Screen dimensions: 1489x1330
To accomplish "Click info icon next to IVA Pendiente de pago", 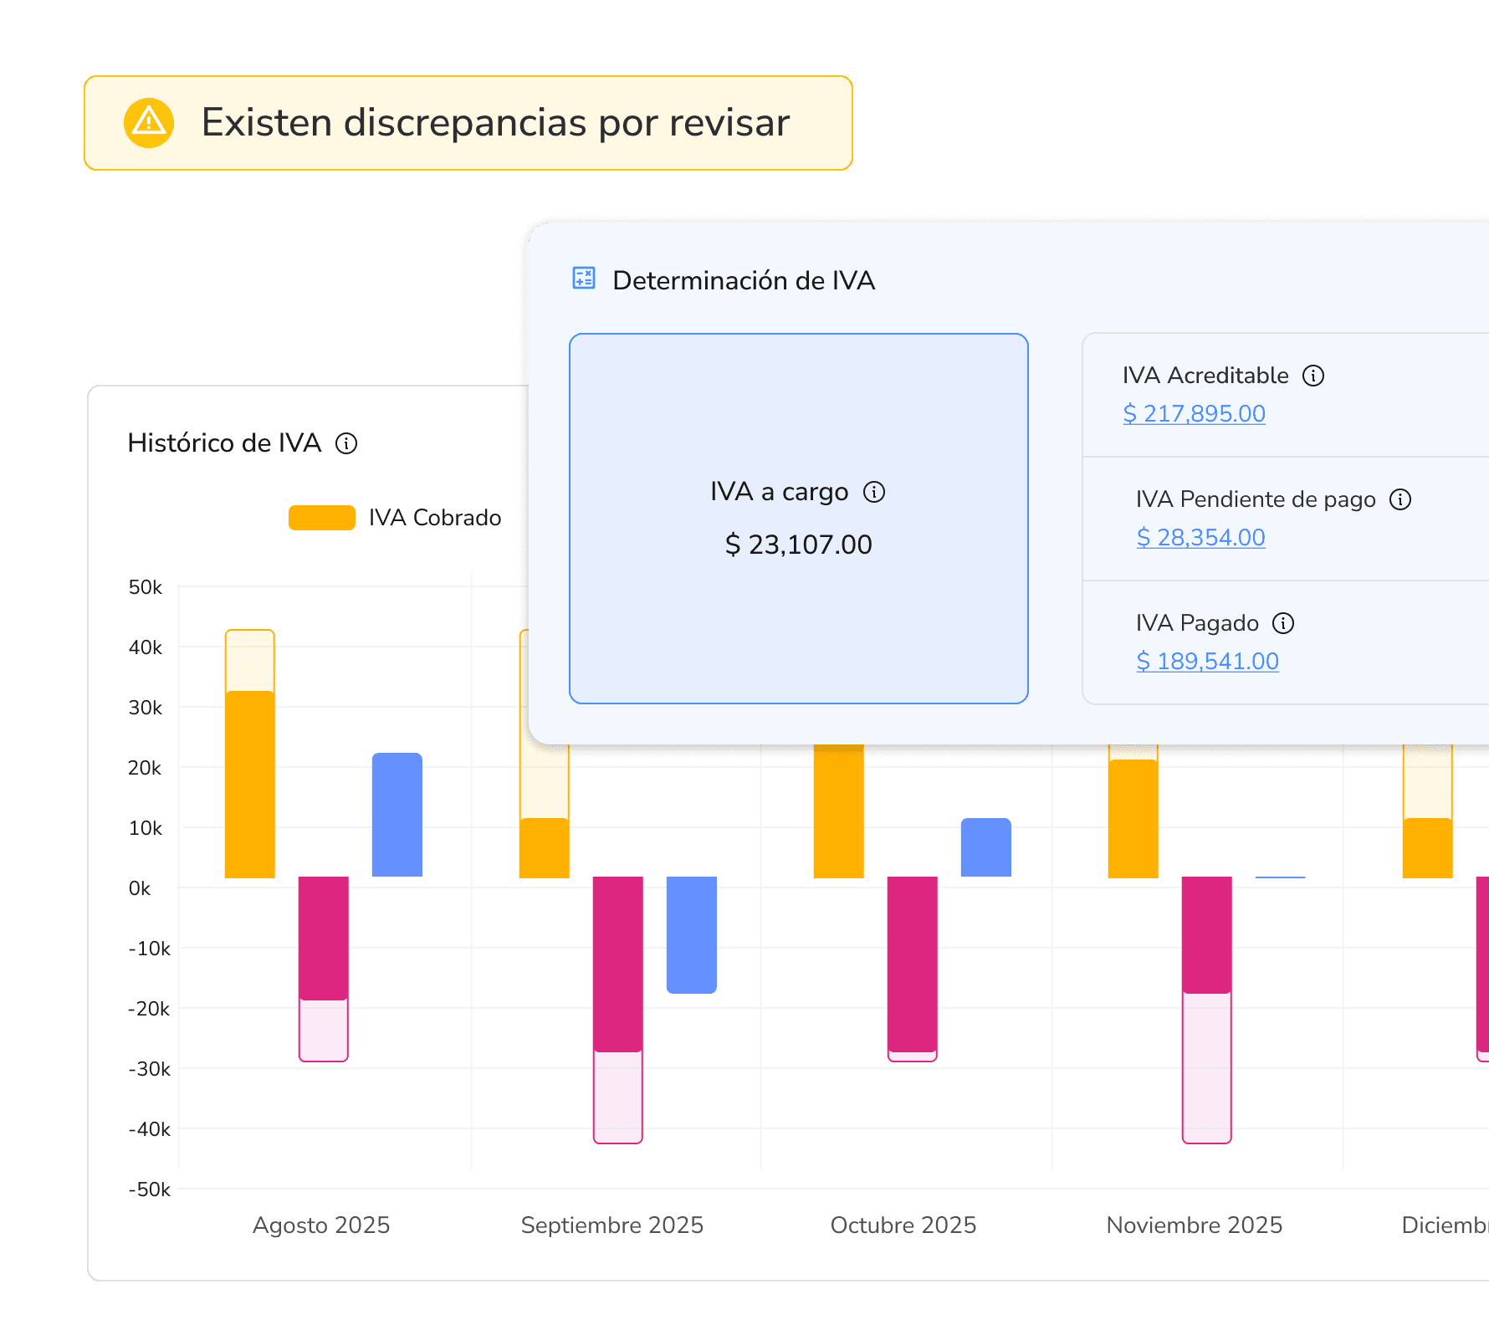I will 1400,499.
